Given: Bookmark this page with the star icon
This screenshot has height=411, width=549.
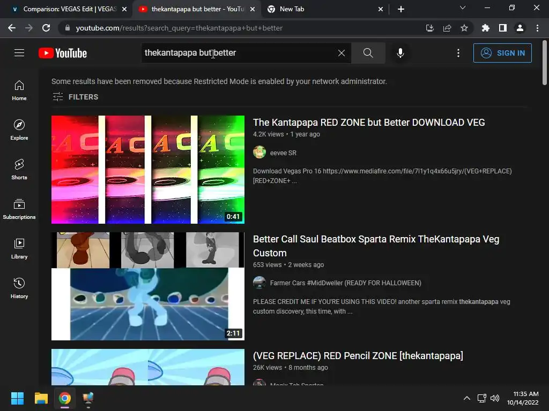Looking at the screenshot, I should pos(464,28).
